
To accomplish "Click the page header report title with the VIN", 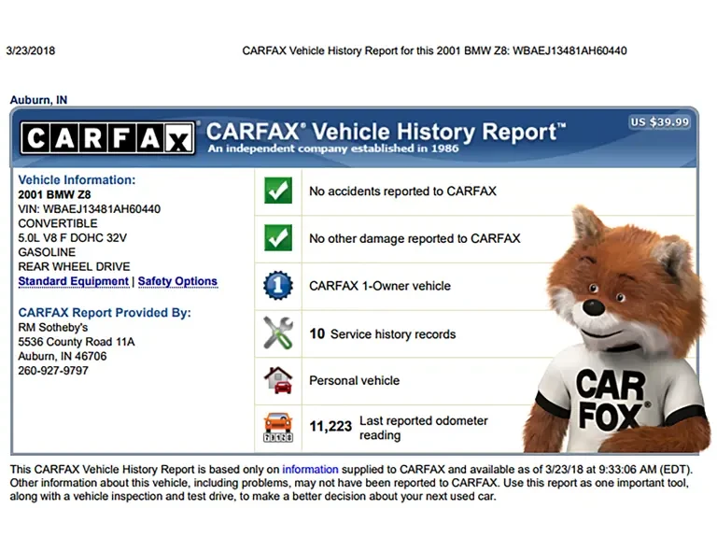I will click(x=434, y=50).
